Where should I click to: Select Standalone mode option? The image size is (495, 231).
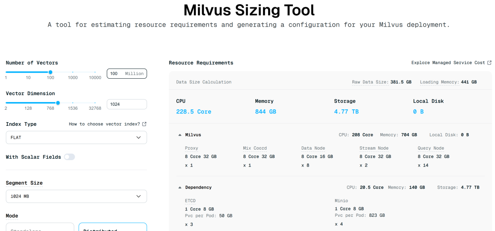click(x=40, y=227)
